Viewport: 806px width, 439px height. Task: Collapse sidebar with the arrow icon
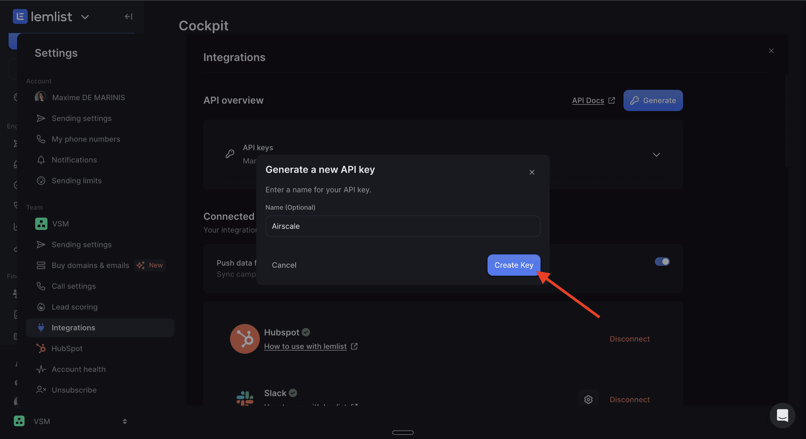tap(128, 17)
